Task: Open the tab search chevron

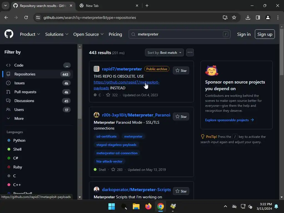Action: [6, 6]
